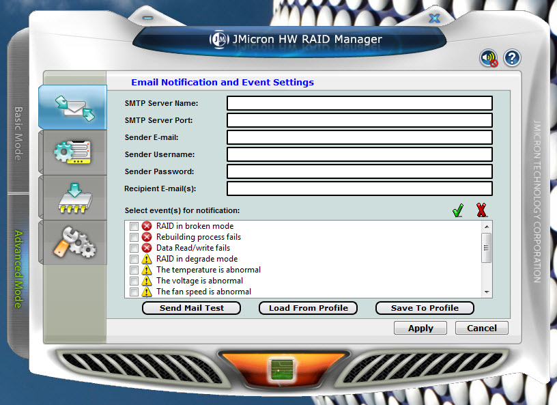Toggle the muted speaker alarm icon
The width and height of the screenshot is (557, 405).
coord(489,58)
